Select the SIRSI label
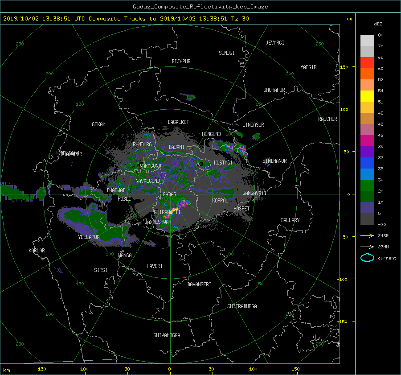The height and width of the screenshot is (375, 401). click(x=101, y=270)
